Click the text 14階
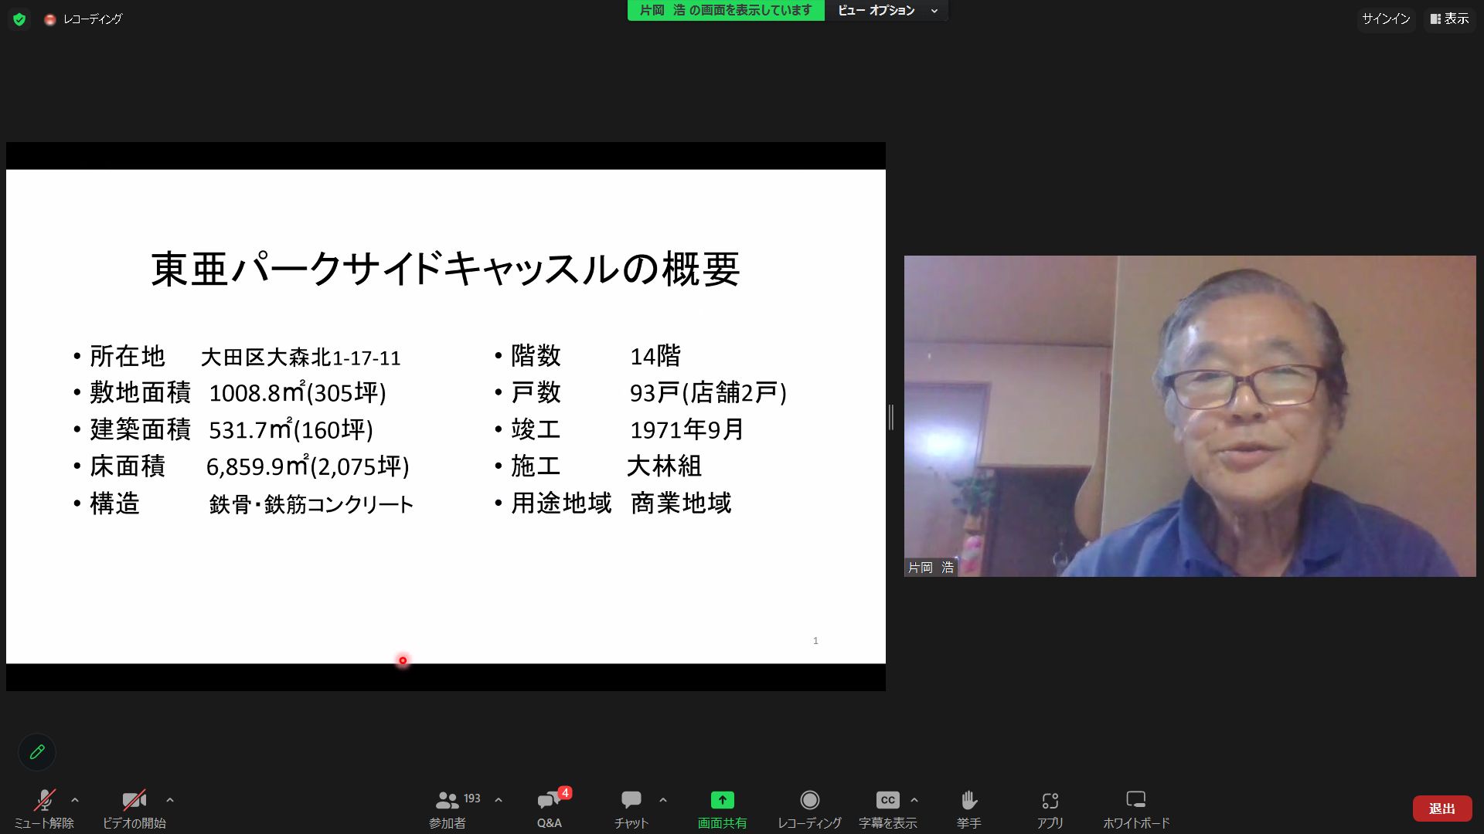This screenshot has width=1484, height=834. [655, 356]
